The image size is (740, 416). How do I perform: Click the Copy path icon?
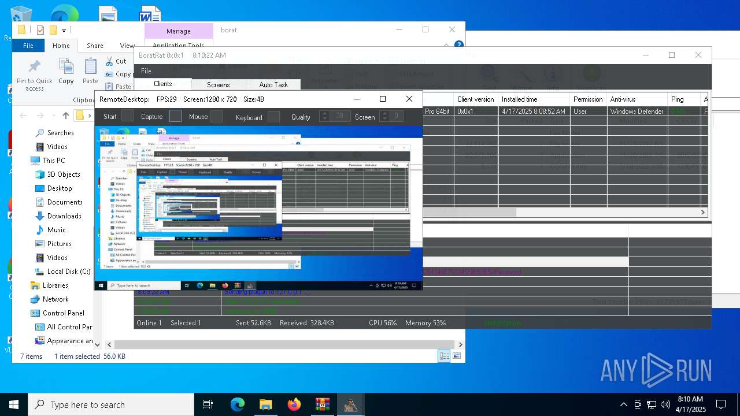tap(109, 74)
